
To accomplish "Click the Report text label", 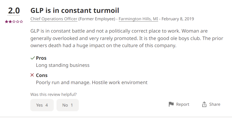I will [183, 104].
